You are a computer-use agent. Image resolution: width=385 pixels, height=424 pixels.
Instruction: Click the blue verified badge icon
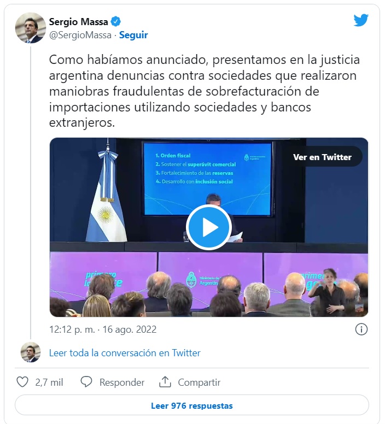click(116, 21)
